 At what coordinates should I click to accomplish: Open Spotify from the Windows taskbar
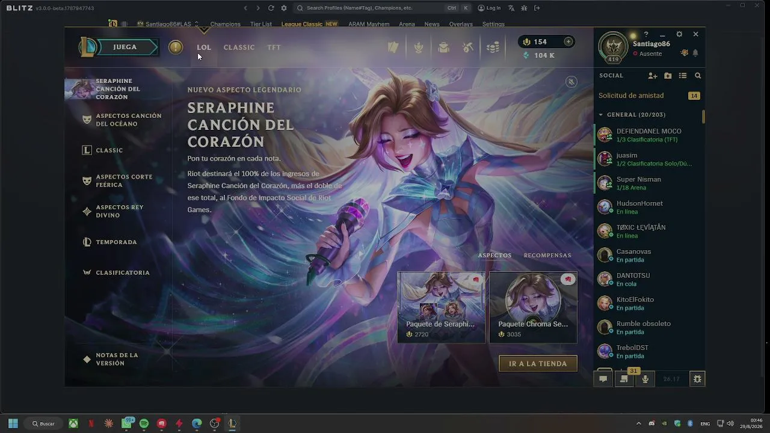(x=144, y=423)
